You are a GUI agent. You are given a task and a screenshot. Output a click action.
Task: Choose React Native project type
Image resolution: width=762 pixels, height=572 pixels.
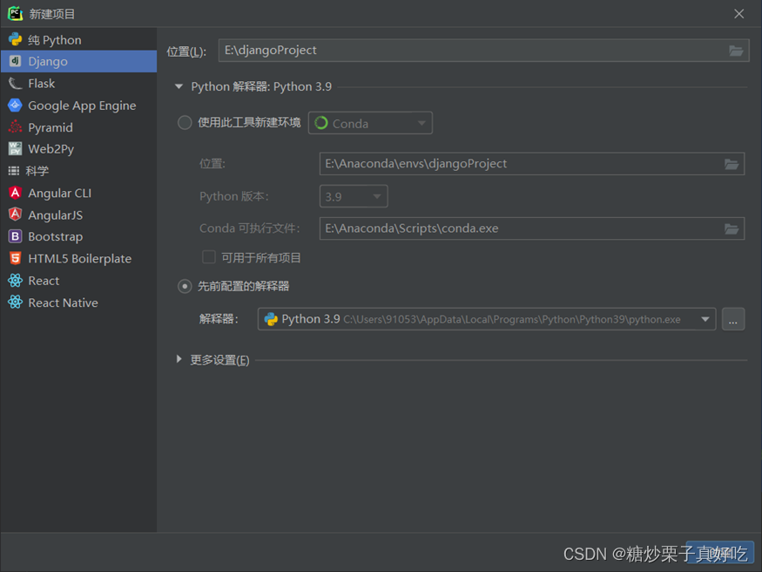click(78, 302)
